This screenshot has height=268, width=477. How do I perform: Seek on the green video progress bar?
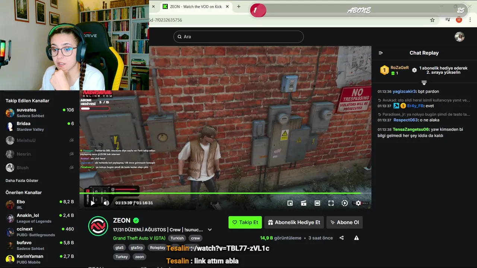225,193
